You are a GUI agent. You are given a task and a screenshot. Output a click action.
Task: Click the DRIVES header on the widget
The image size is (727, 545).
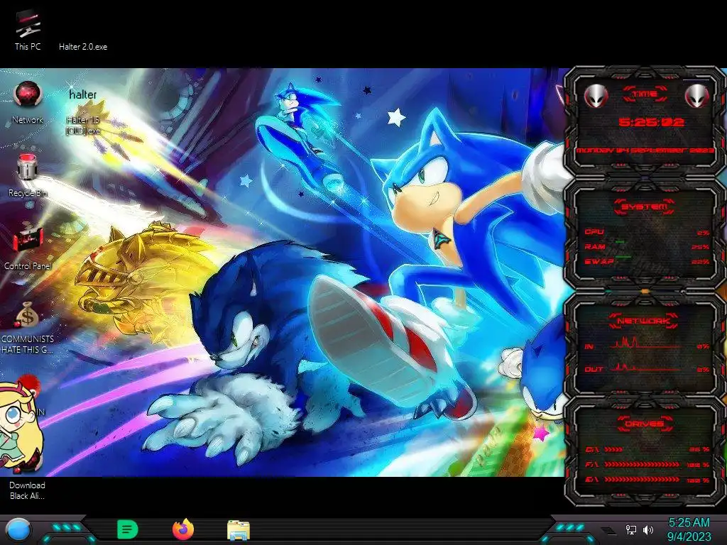(x=644, y=424)
